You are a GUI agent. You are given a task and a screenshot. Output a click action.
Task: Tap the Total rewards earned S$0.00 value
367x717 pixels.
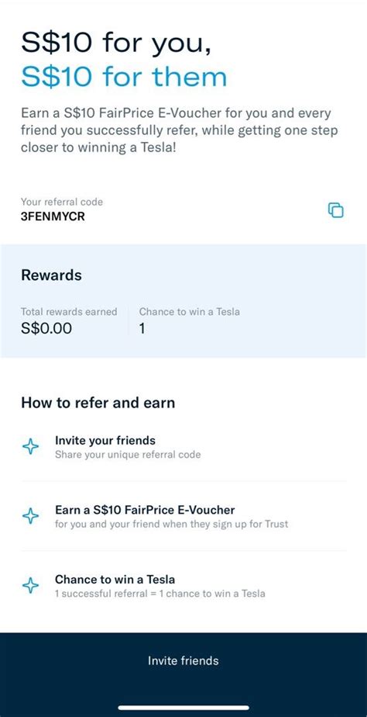pyautogui.click(x=46, y=328)
